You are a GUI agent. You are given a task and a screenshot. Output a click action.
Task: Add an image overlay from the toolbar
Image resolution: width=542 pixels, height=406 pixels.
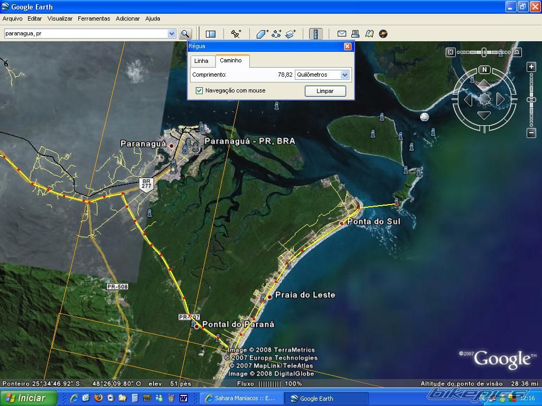pos(291,34)
